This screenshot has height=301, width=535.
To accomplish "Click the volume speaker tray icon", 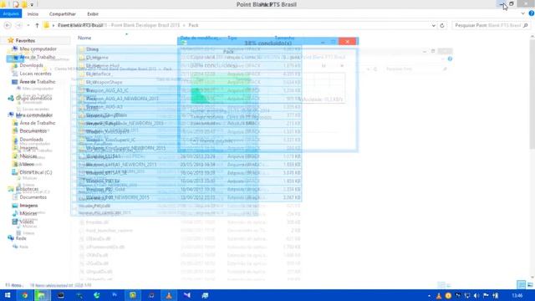I will click(476, 295).
